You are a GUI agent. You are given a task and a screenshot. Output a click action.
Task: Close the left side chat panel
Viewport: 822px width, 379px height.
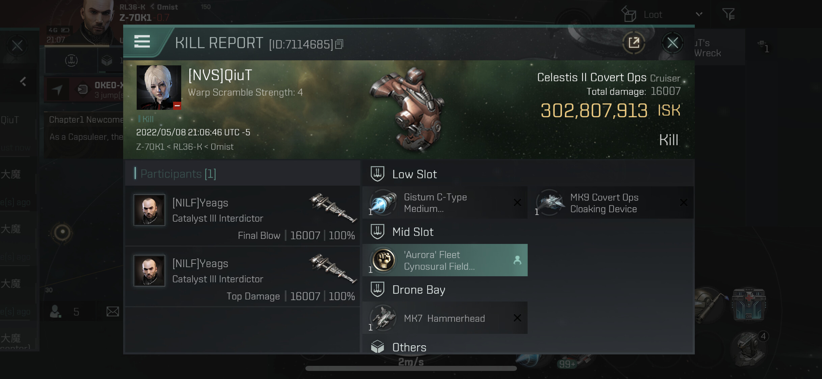[x=17, y=45]
